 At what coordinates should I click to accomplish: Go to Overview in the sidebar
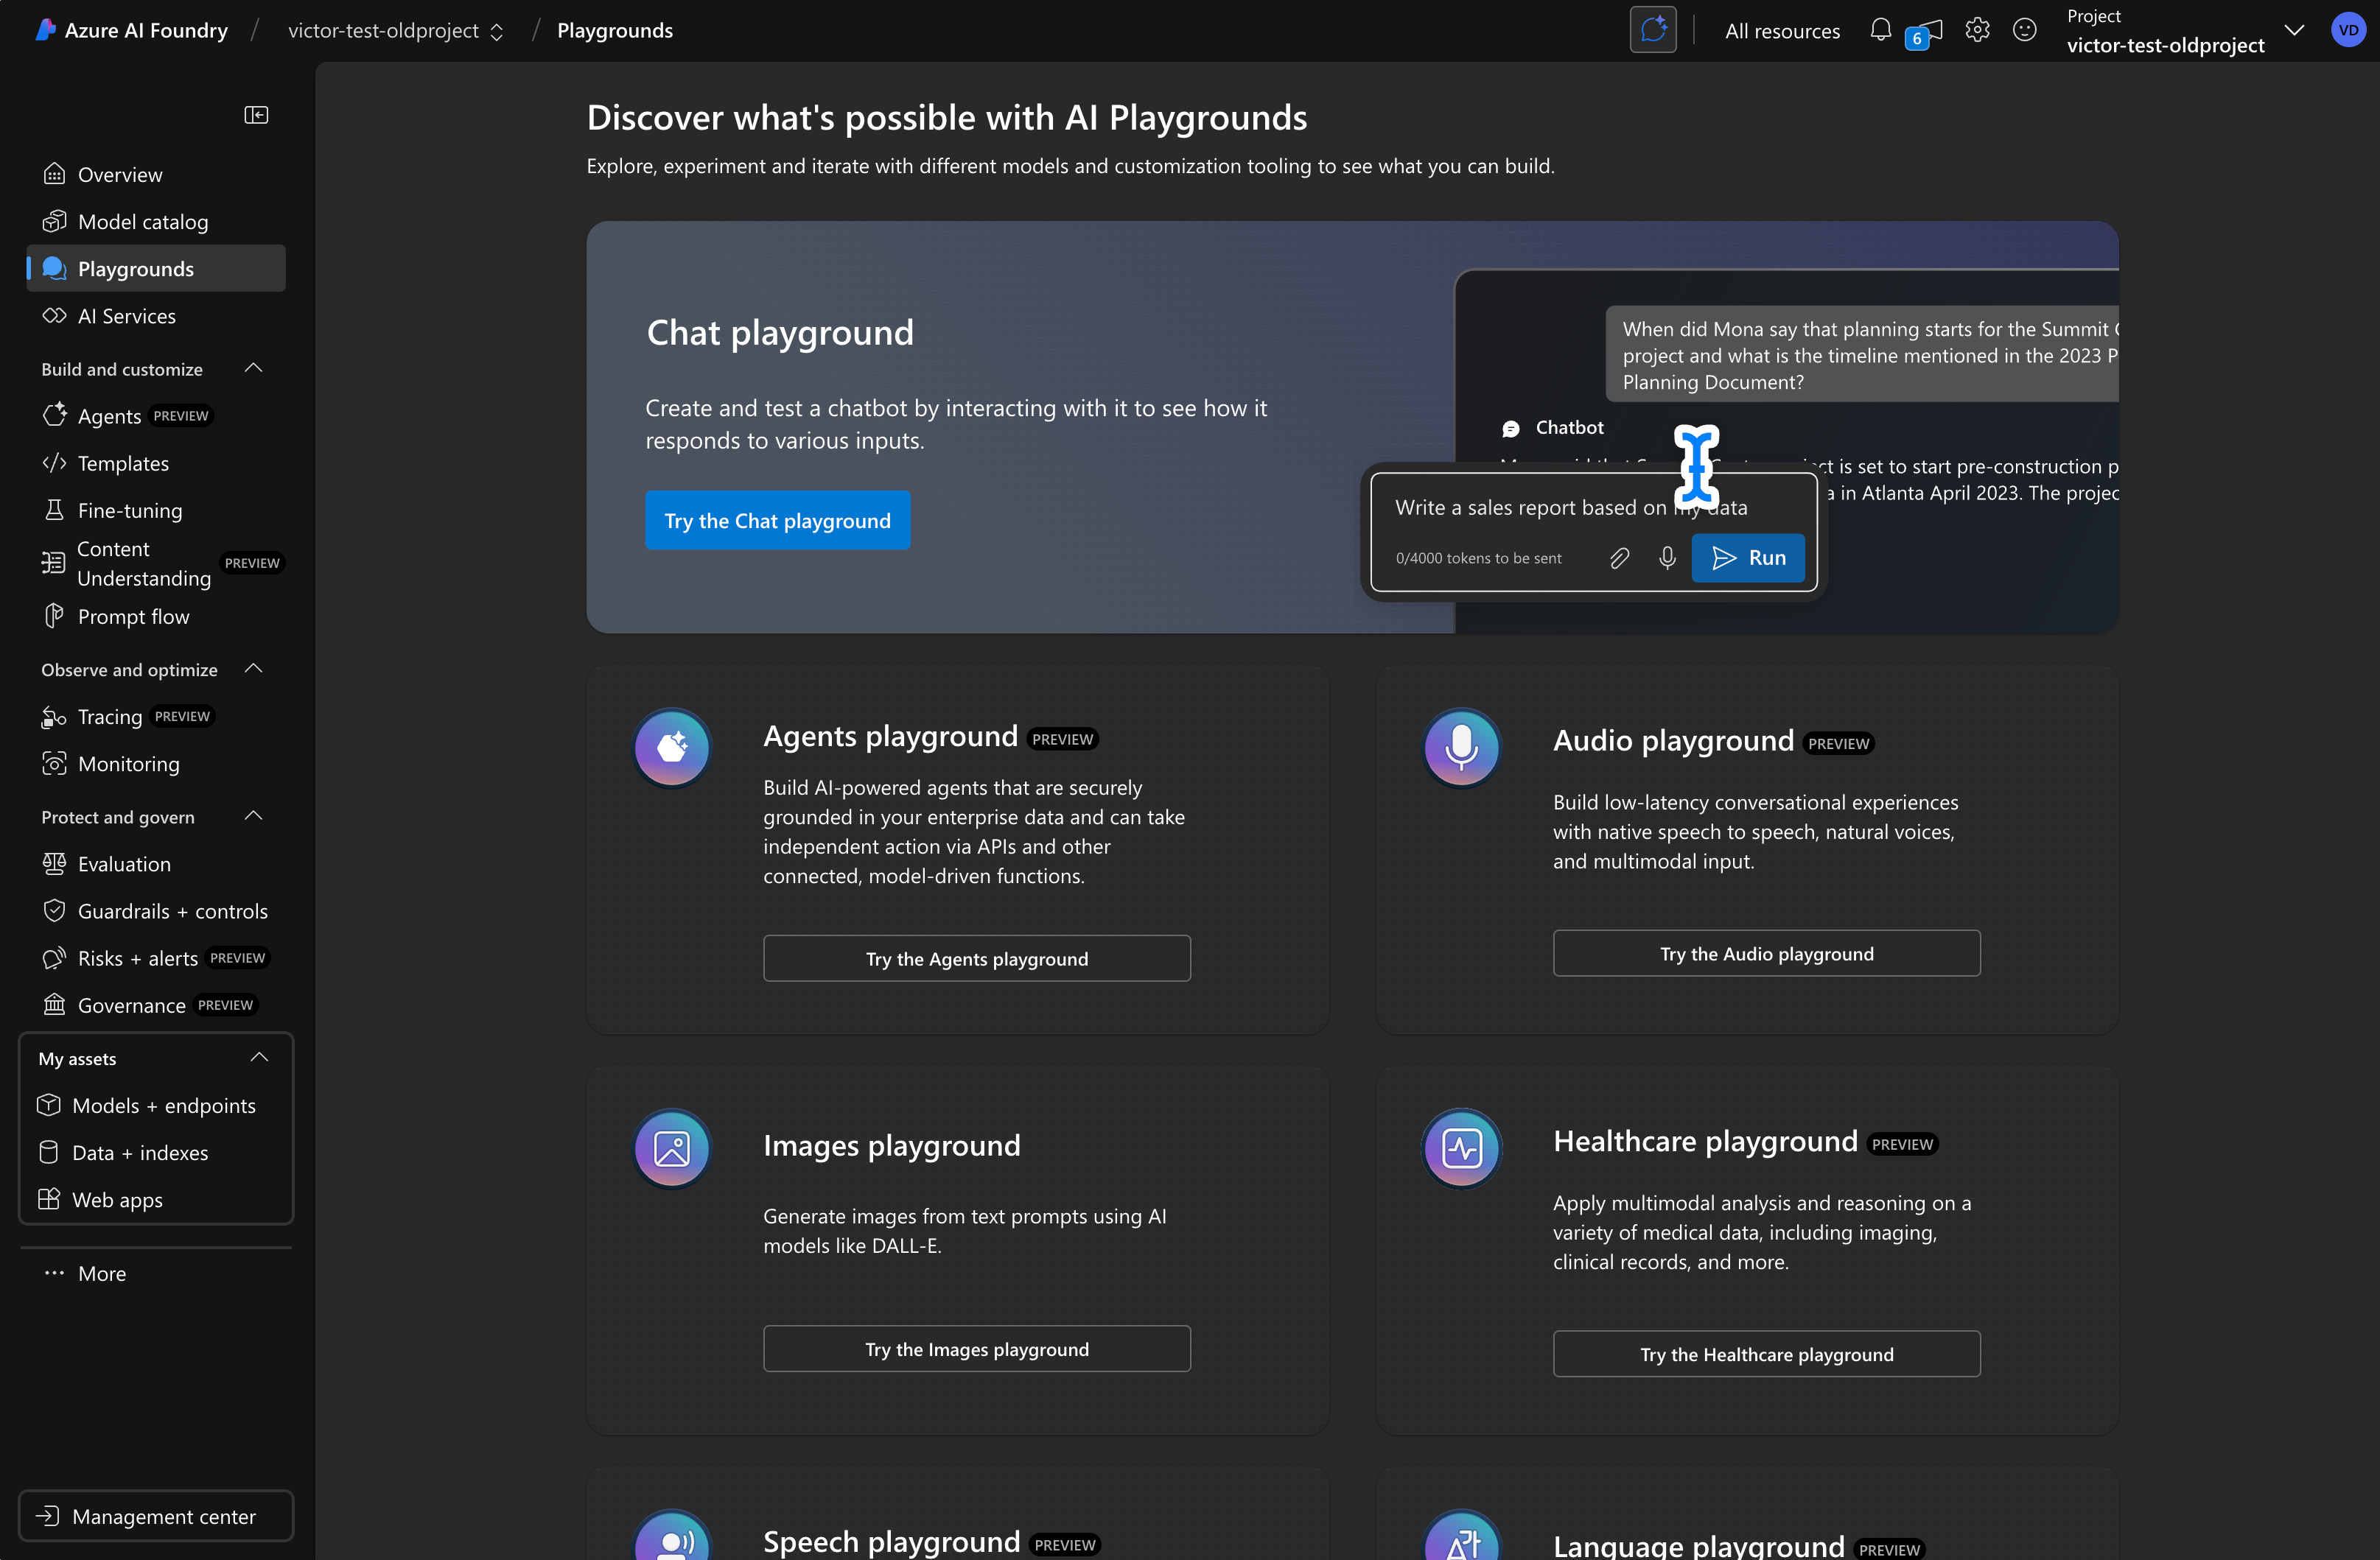coord(156,174)
